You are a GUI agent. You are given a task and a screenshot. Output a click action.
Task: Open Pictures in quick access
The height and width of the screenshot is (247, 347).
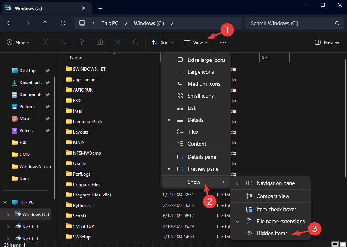click(27, 107)
